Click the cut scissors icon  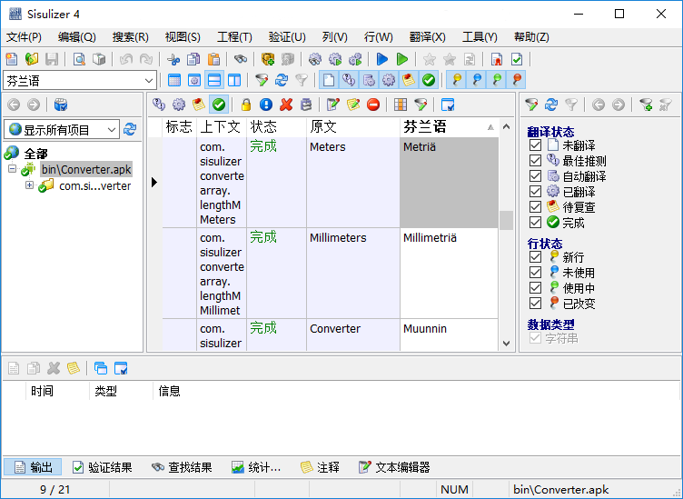(173, 59)
